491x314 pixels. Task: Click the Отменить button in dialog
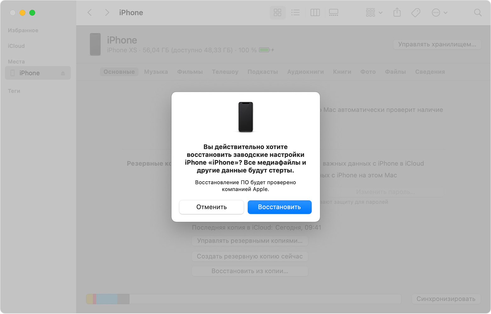click(x=212, y=207)
